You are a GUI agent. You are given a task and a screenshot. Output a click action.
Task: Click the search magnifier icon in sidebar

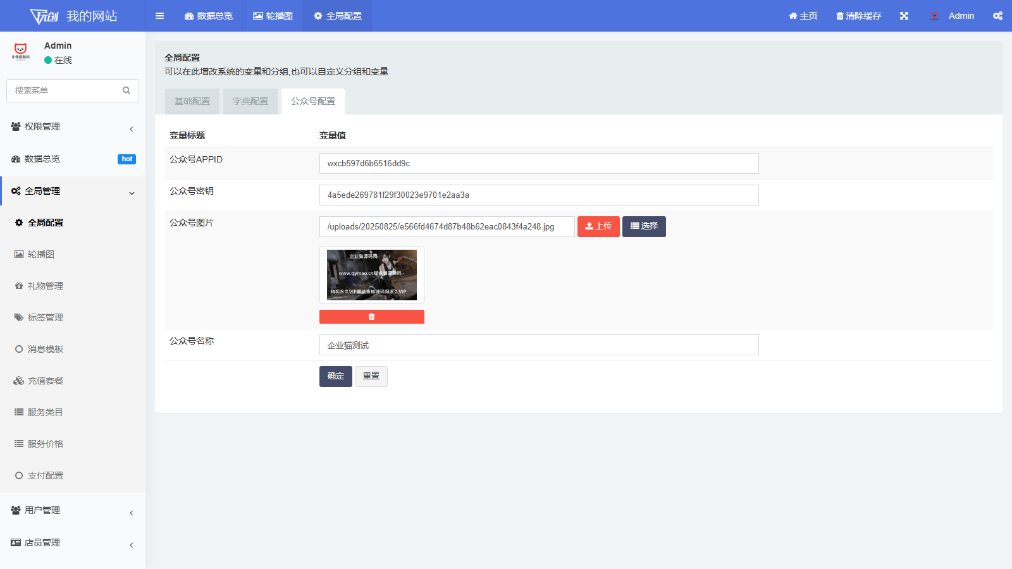(126, 90)
